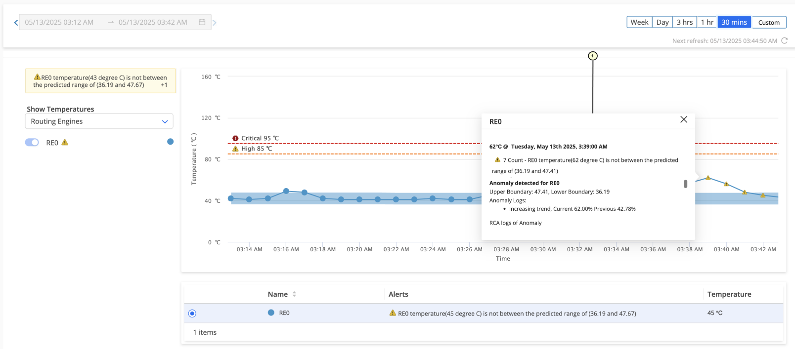Toggle the RE0 temperature series switch
The height and width of the screenshot is (349, 795).
tap(32, 143)
